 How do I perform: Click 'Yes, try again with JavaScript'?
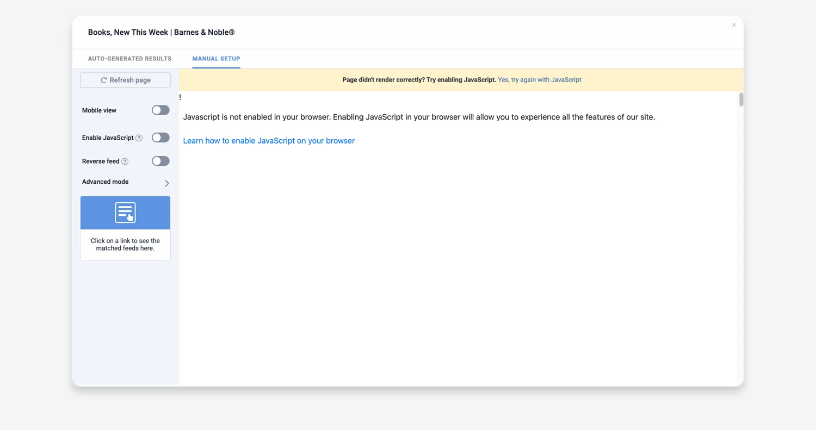click(x=539, y=79)
